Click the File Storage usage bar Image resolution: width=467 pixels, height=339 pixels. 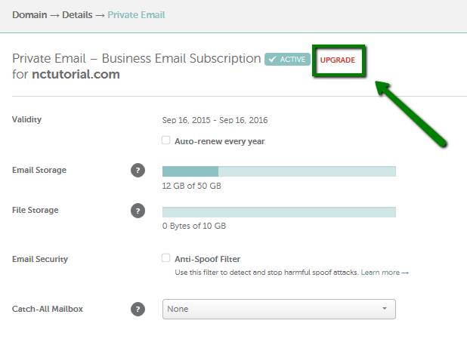pyautogui.click(x=279, y=212)
